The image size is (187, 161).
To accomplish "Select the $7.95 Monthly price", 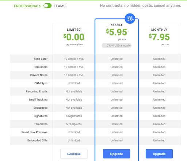I will 159,37.
